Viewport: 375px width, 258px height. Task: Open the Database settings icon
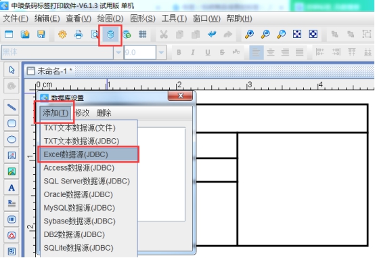110,35
